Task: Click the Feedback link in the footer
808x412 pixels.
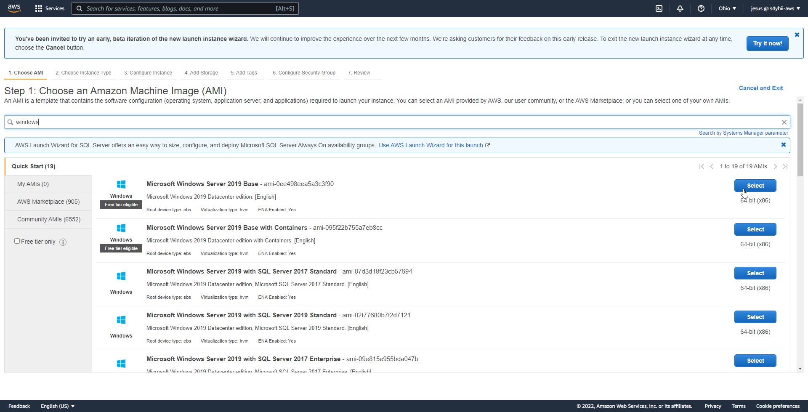Action: point(19,406)
